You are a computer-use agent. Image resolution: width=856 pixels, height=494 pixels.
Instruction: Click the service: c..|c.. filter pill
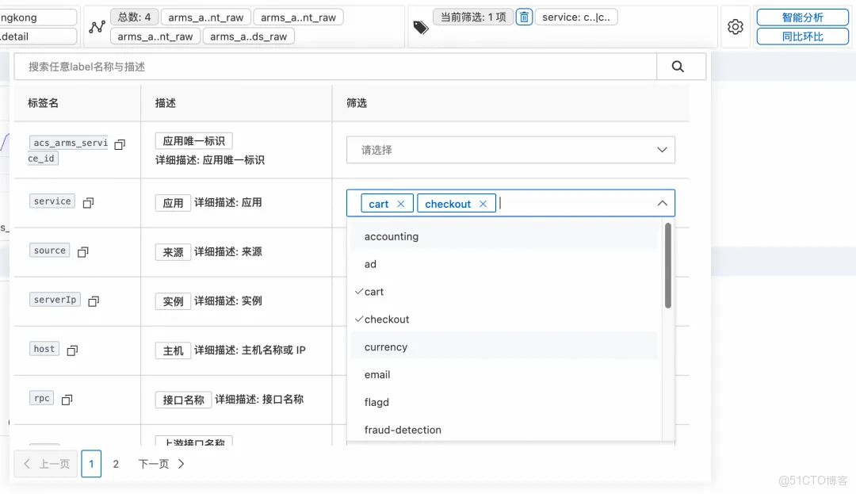coord(576,17)
